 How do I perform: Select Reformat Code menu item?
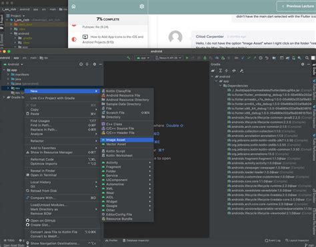tap(62, 159)
